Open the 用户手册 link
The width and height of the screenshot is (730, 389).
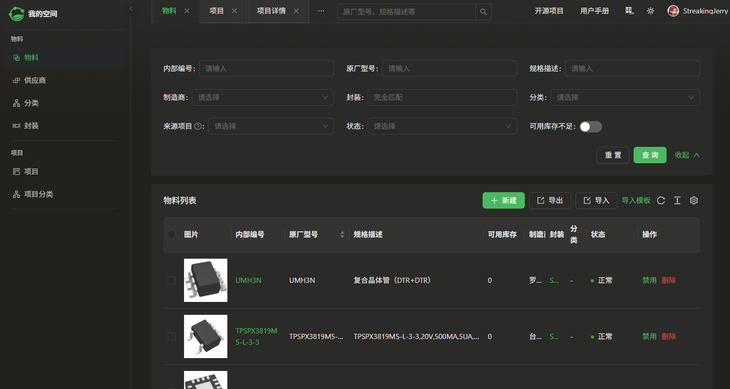(x=594, y=11)
